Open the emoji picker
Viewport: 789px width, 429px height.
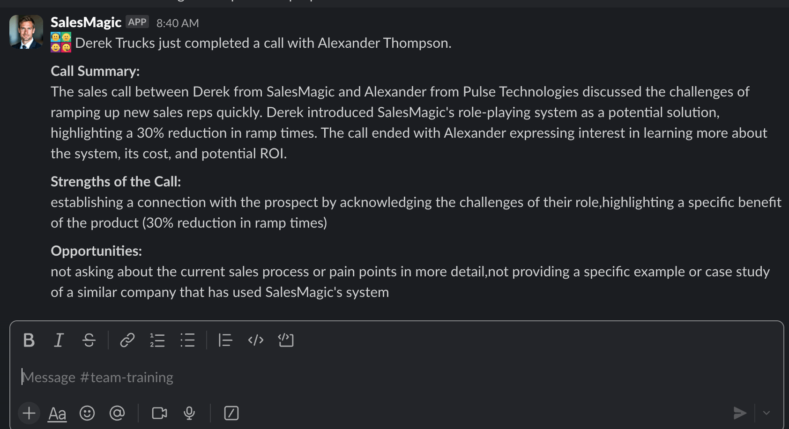[87, 413]
